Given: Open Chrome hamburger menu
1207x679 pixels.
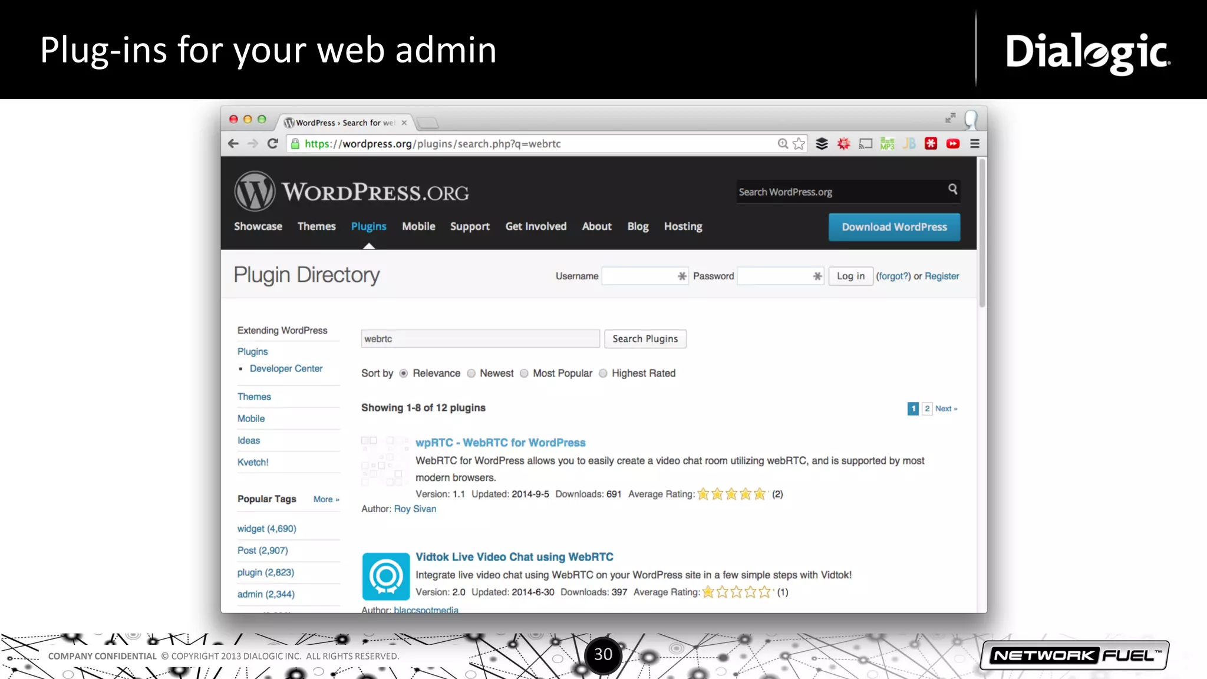Looking at the screenshot, I should click(975, 144).
